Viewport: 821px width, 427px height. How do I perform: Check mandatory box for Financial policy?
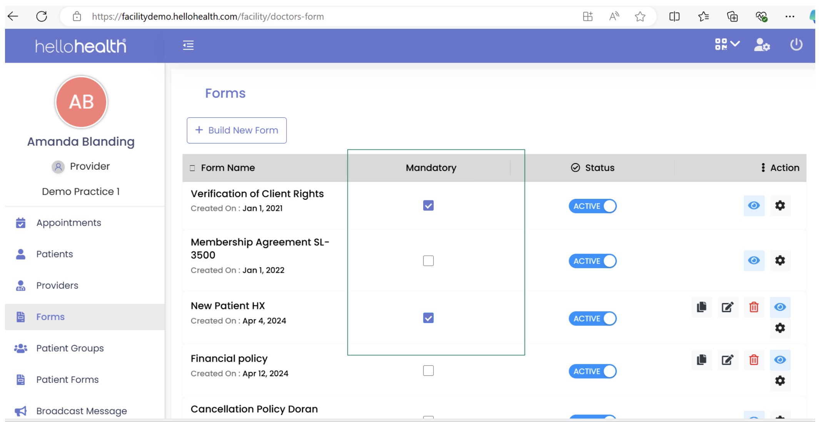pyautogui.click(x=428, y=370)
